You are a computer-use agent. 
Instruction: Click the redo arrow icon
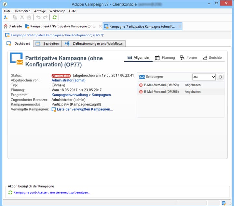[45, 18]
